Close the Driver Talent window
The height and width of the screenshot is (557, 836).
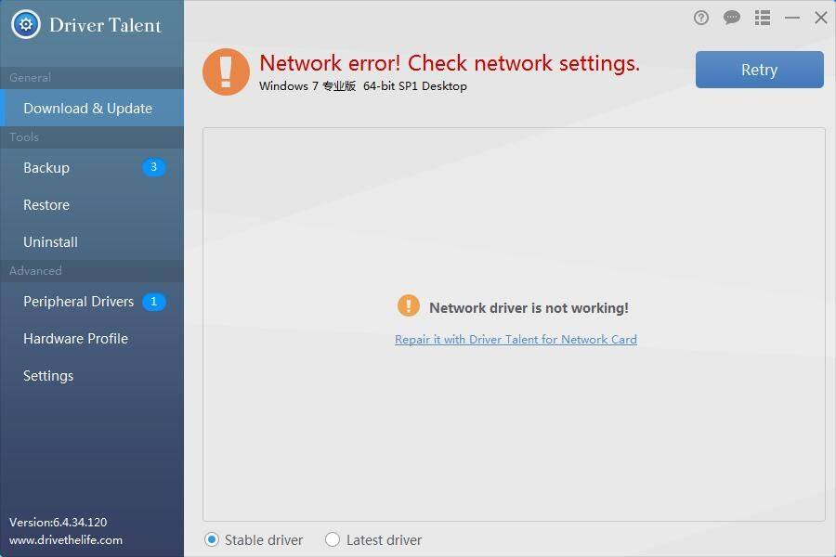point(821,18)
